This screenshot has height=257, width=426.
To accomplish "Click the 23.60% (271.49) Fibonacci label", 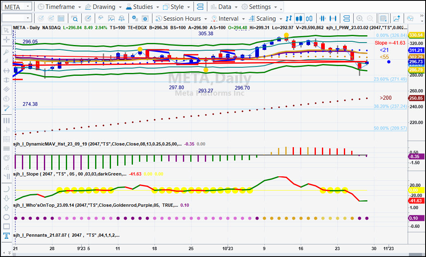I will [390, 79].
